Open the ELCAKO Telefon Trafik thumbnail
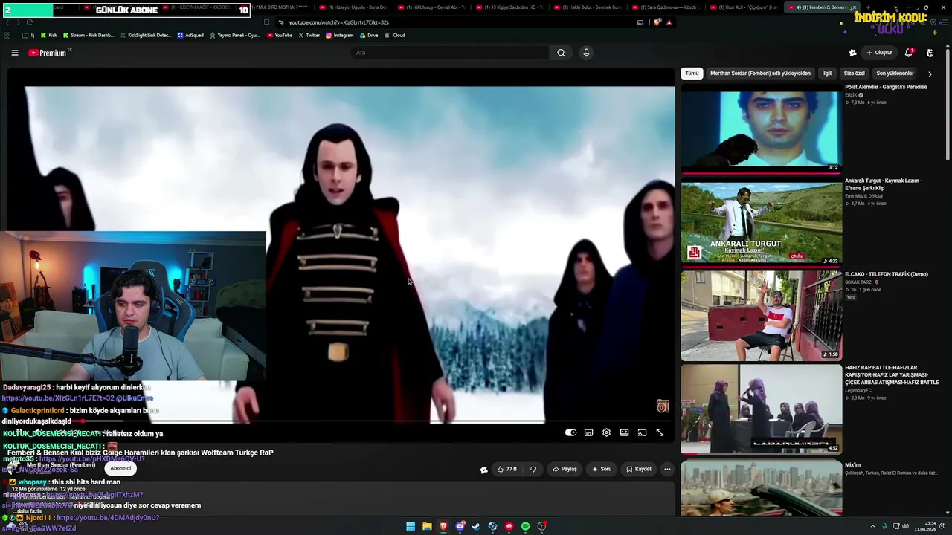 click(762, 314)
